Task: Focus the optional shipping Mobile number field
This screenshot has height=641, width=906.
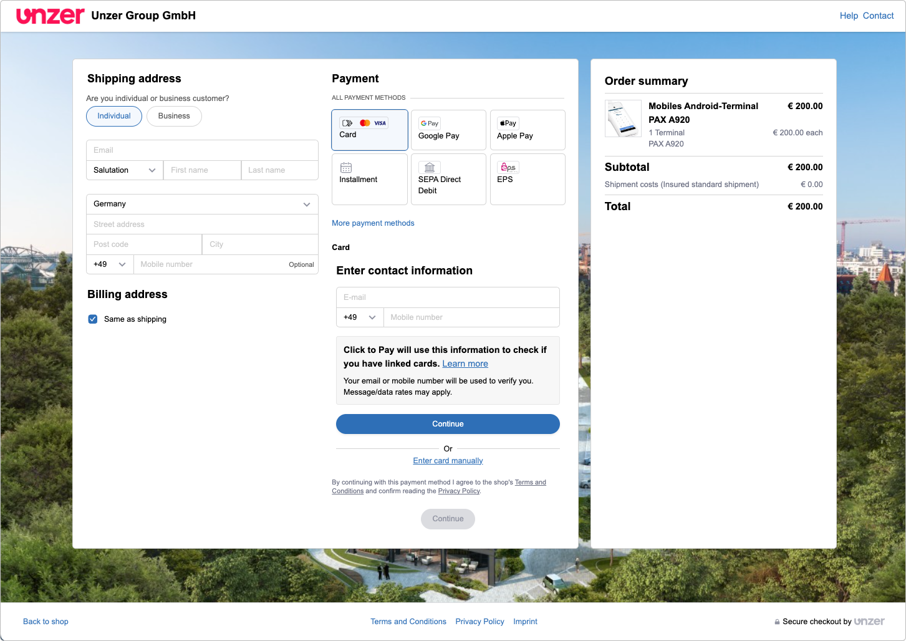Action: pyautogui.click(x=226, y=264)
